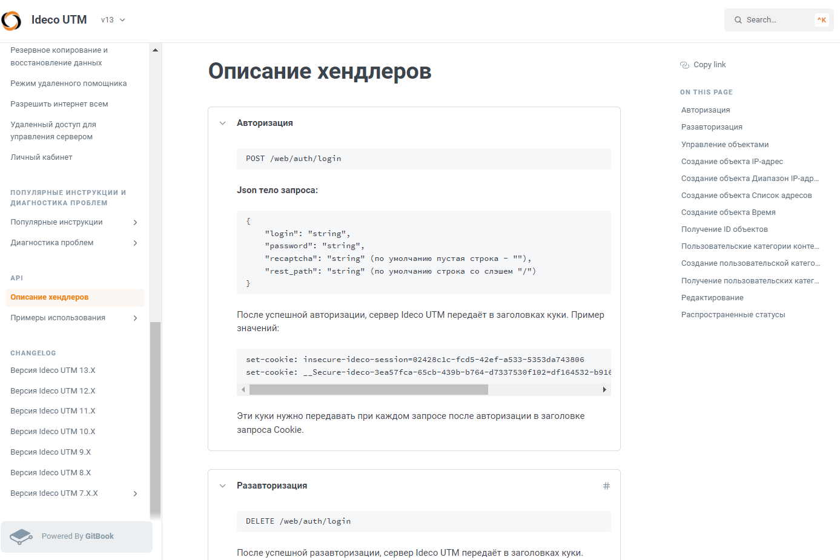840x560 pixels.
Task: Click the Ideco UTM logo icon
Action: click(x=12, y=21)
